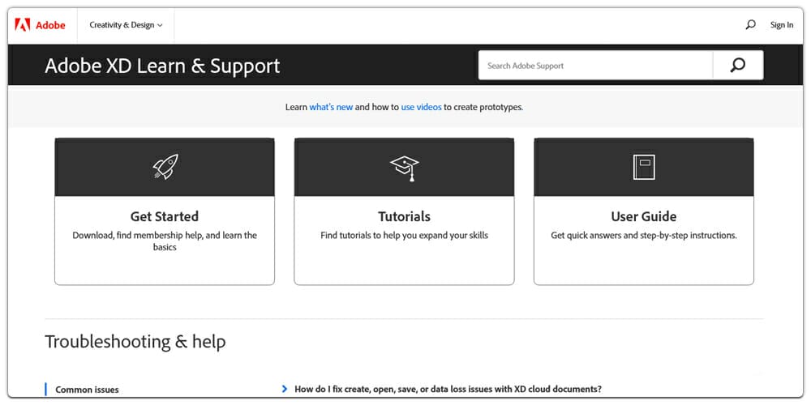811x405 pixels.
Task: Open the header search magnifier icon
Action: coord(750,24)
